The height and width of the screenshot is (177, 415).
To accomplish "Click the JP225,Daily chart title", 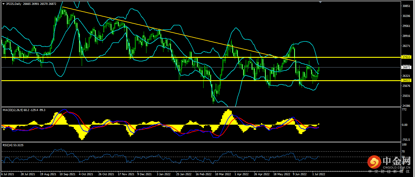I will pos(14,4).
